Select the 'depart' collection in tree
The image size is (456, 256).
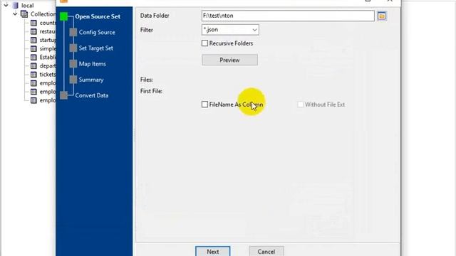coord(48,66)
